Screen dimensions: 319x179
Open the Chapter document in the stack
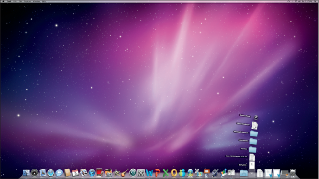tap(252, 157)
